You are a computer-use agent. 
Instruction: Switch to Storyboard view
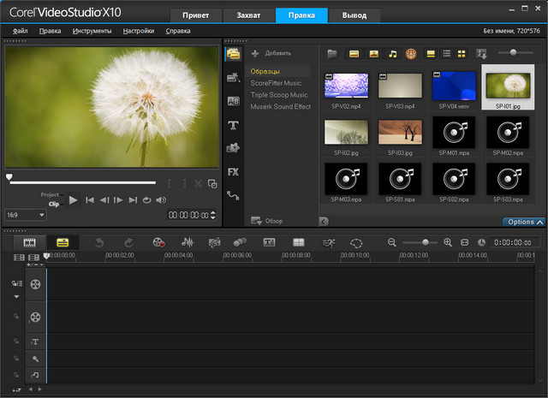[30, 243]
